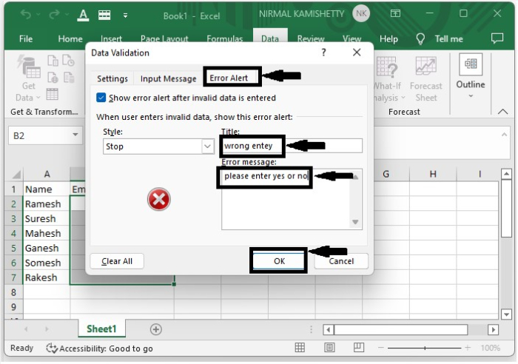
Task: Select column H header
Action: click(x=433, y=174)
